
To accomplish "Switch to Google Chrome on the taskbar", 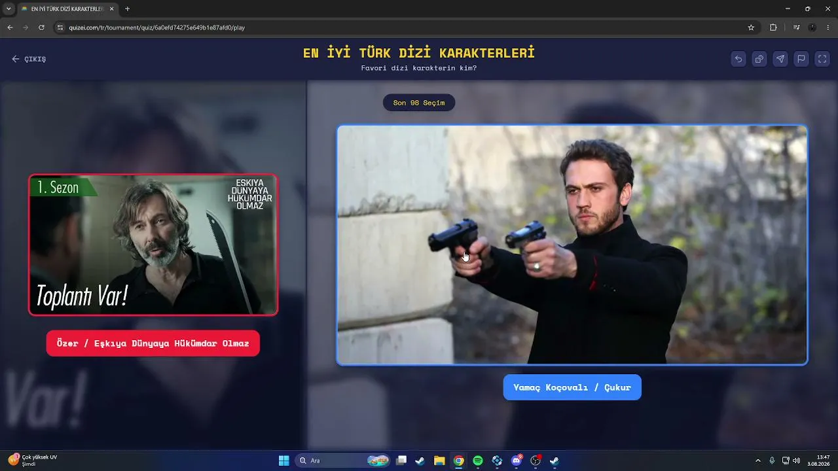I will click(x=459, y=461).
